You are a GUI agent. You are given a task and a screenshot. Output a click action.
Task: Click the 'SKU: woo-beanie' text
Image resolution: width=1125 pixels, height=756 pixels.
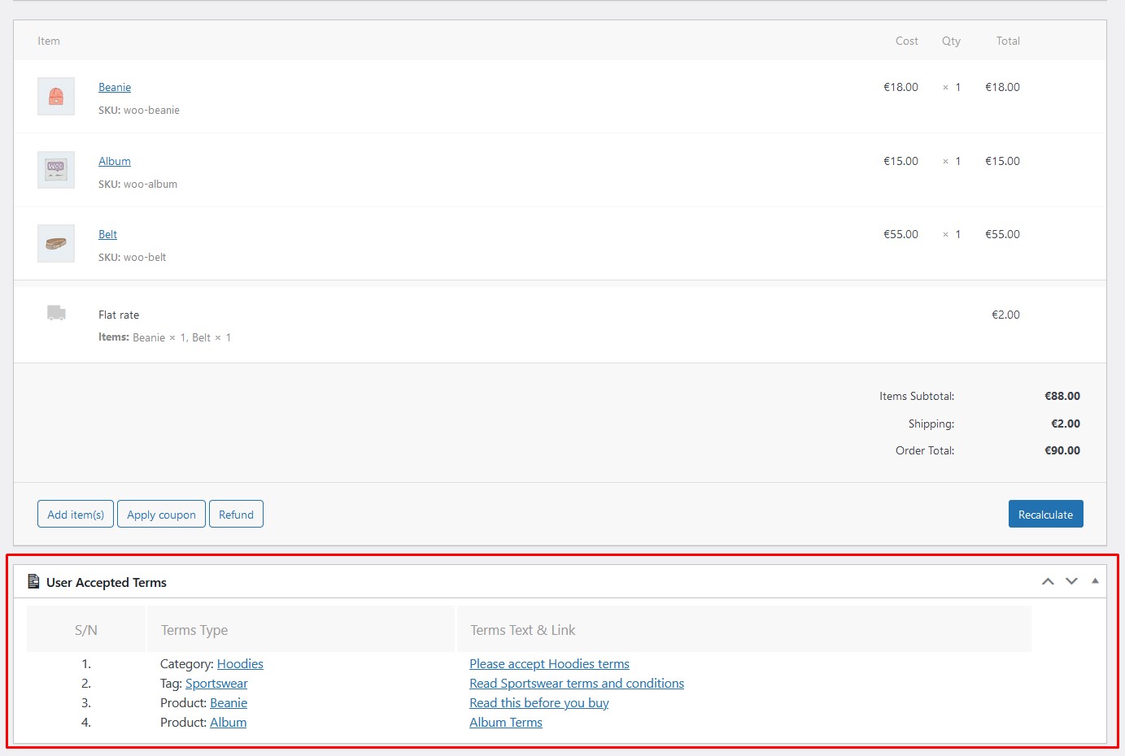click(139, 110)
